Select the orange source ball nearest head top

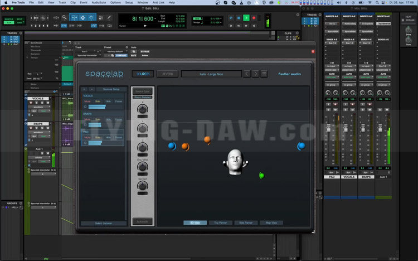point(207,139)
